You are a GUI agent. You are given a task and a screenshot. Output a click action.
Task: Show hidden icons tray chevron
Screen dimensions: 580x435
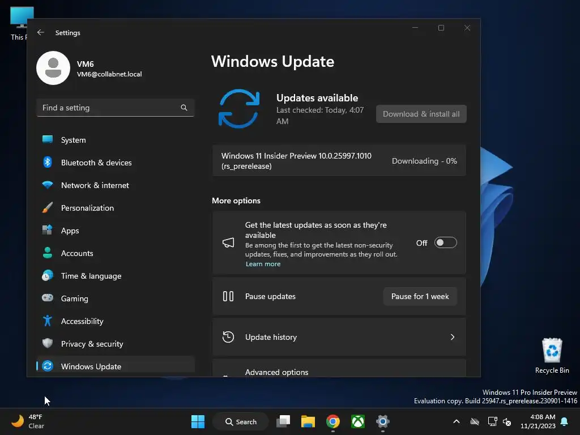pyautogui.click(x=457, y=421)
